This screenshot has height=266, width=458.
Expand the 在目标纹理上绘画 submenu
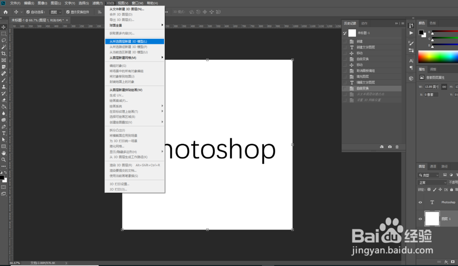coord(134,112)
